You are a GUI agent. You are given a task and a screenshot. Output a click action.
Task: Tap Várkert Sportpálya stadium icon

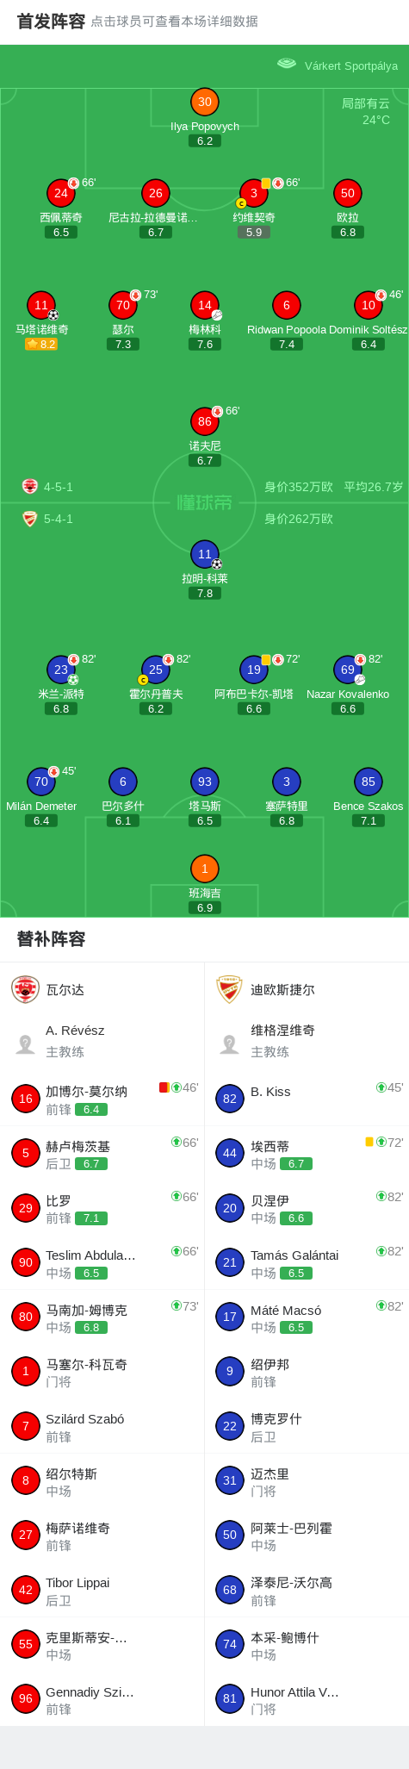(x=287, y=64)
